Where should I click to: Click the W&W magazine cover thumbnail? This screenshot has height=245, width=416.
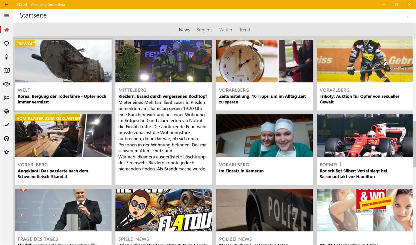point(364,210)
